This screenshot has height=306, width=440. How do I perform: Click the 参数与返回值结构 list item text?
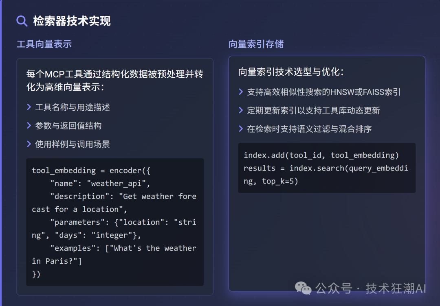pos(68,126)
